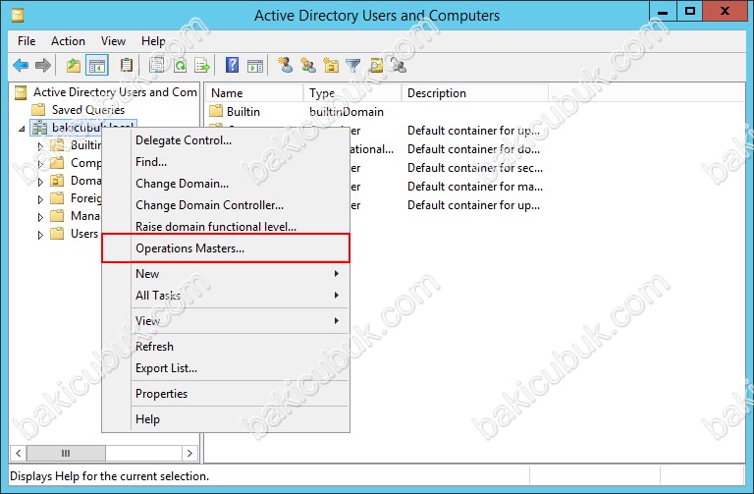
Task: Sort by the Name column header
Action: 254,93
